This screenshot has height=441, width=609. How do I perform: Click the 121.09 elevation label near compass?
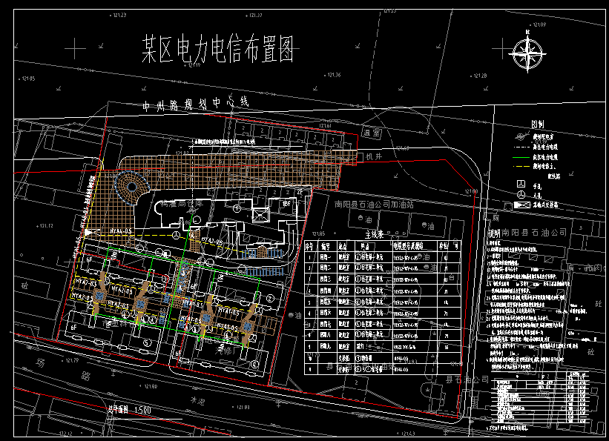coord(536,25)
